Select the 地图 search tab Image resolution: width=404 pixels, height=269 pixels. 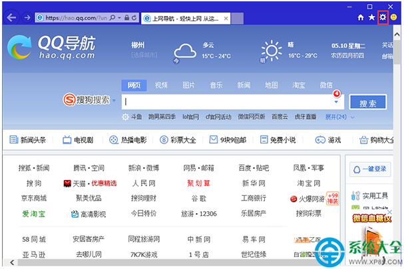click(272, 85)
